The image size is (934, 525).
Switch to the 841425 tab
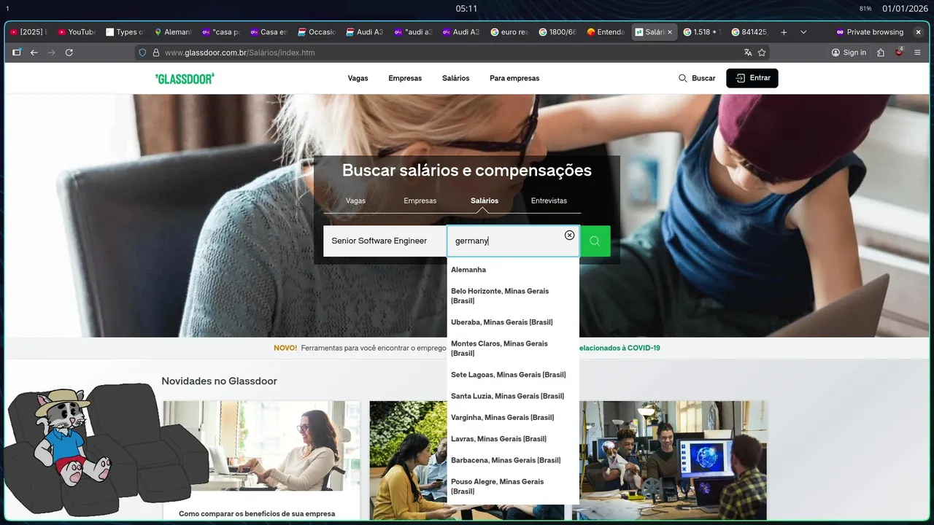[750, 32]
